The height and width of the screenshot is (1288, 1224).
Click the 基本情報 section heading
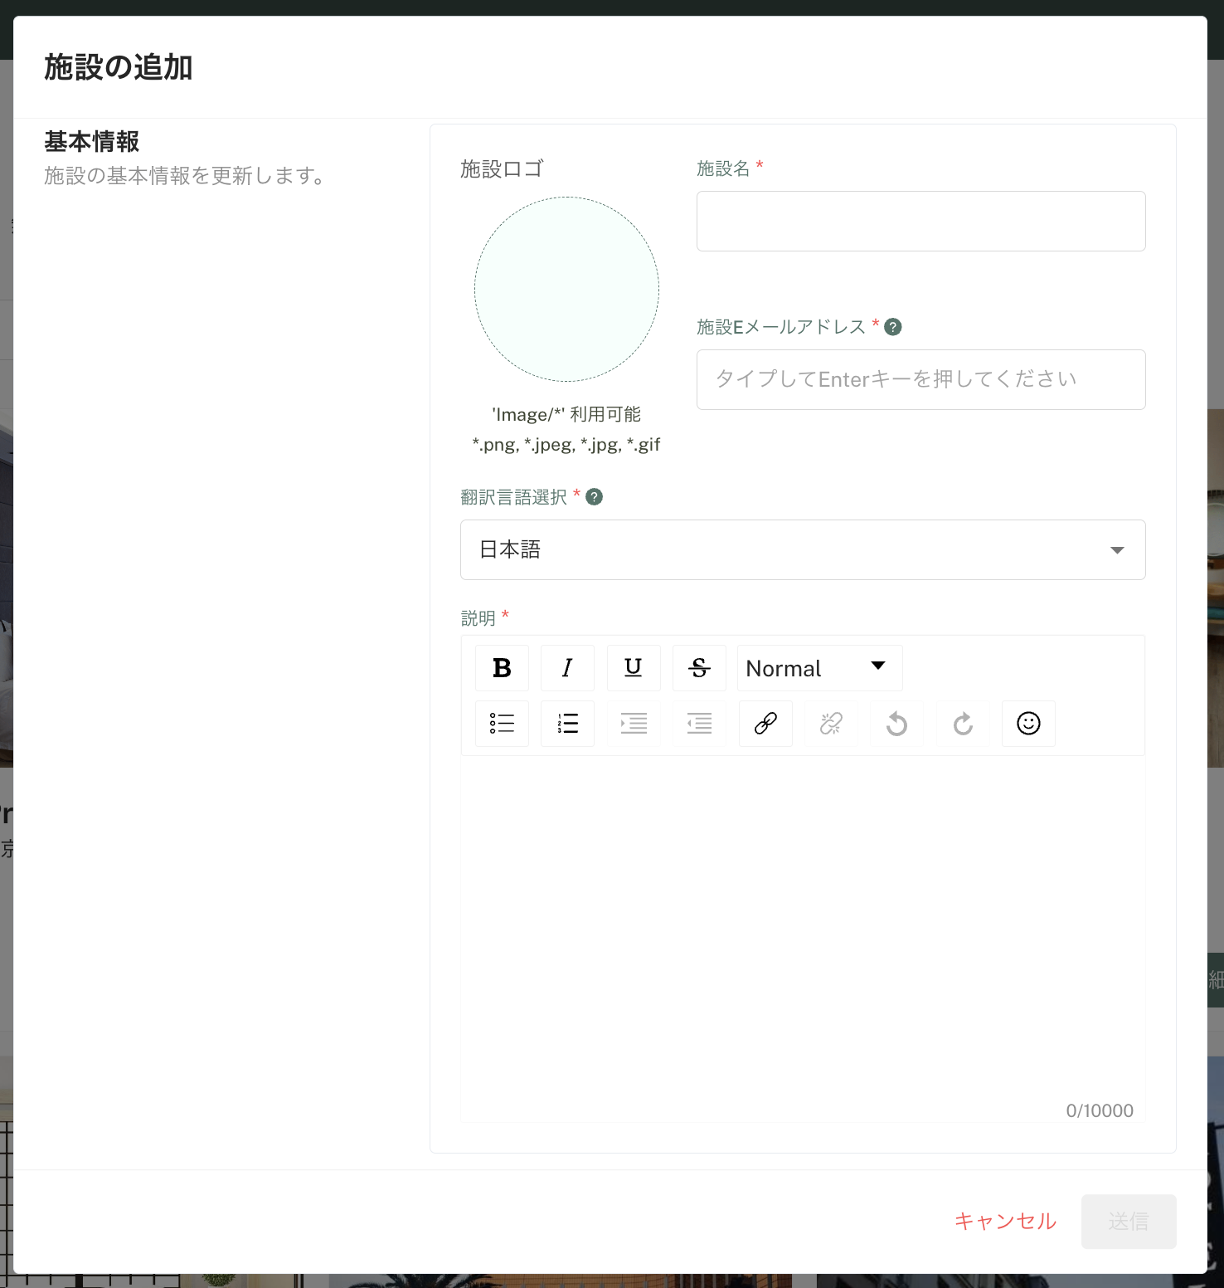tap(92, 142)
